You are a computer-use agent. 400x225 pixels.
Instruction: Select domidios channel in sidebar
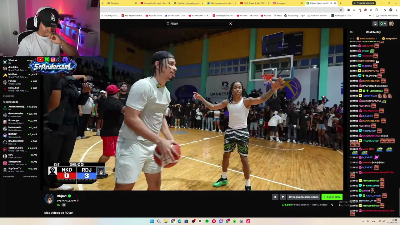pos(20,68)
